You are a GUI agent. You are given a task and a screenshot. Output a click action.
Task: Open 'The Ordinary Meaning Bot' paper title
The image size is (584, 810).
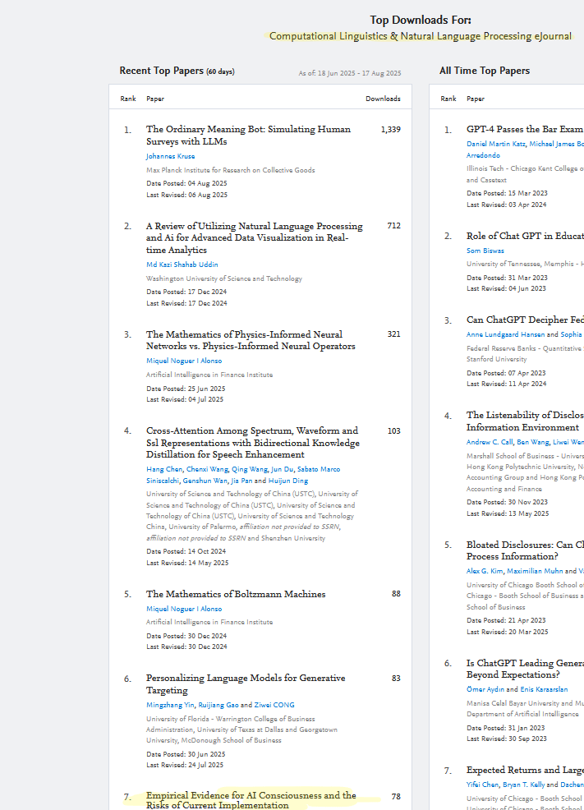pyautogui.click(x=248, y=136)
